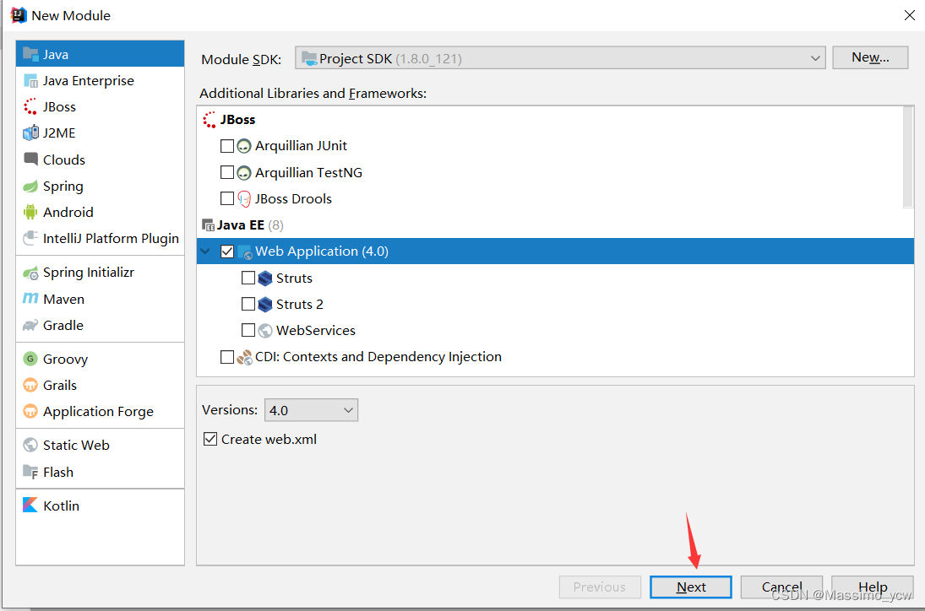Close the New Module dialog

click(910, 15)
